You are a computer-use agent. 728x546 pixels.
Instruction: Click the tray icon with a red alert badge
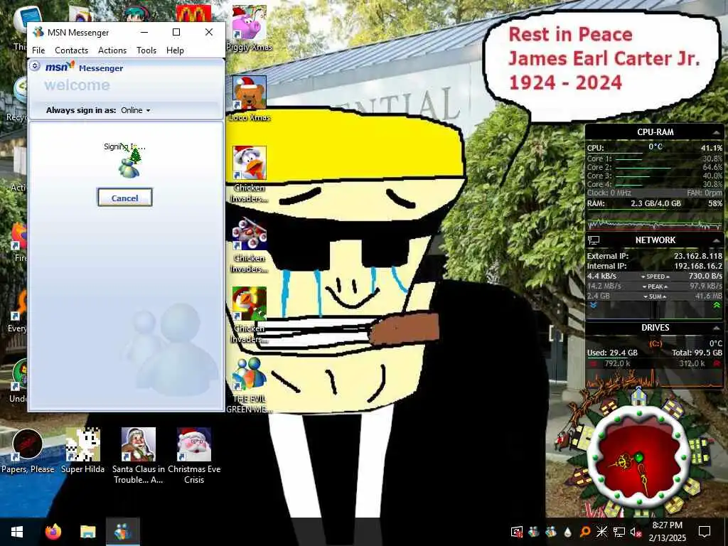coord(517,532)
